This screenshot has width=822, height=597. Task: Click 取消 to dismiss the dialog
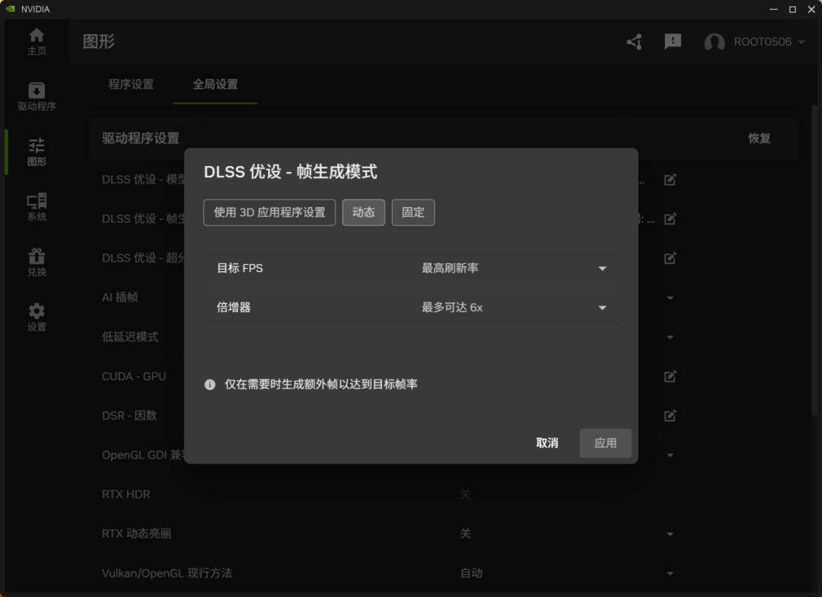click(x=547, y=442)
